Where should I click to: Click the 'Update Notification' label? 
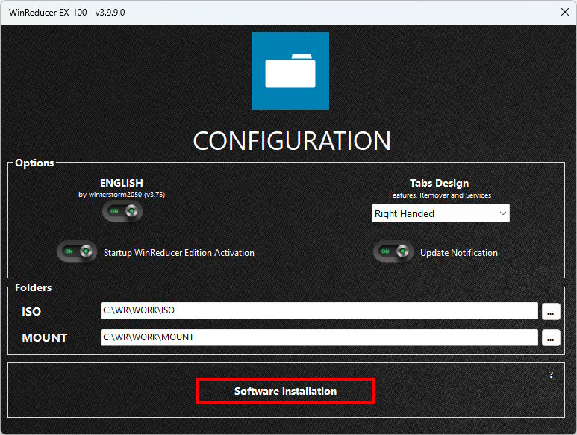[x=459, y=253]
